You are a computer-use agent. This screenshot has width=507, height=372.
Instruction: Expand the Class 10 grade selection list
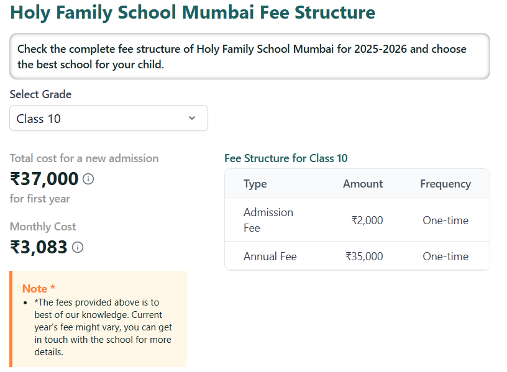click(x=109, y=118)
